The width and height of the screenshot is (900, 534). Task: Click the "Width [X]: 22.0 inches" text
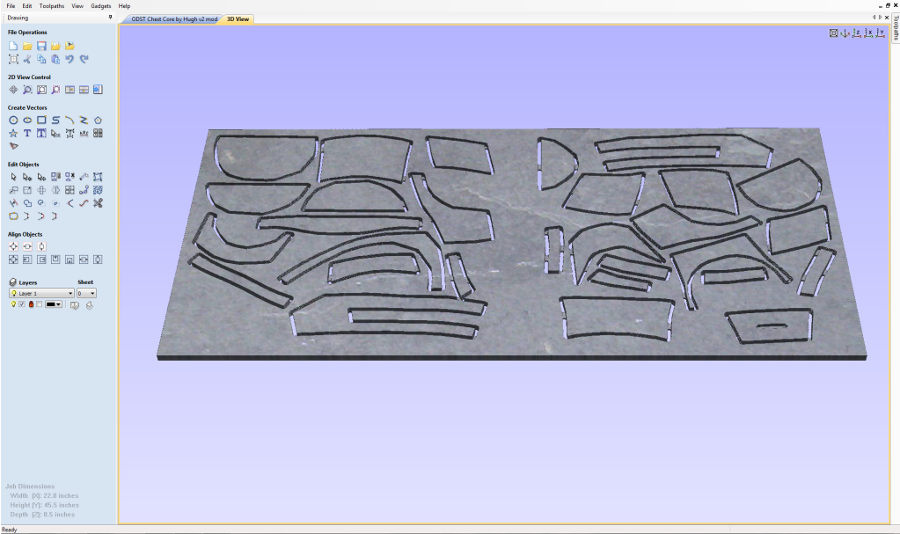(44, 495)
